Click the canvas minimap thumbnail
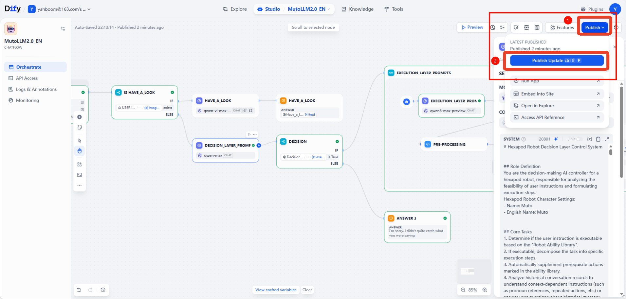 (474, 271)
